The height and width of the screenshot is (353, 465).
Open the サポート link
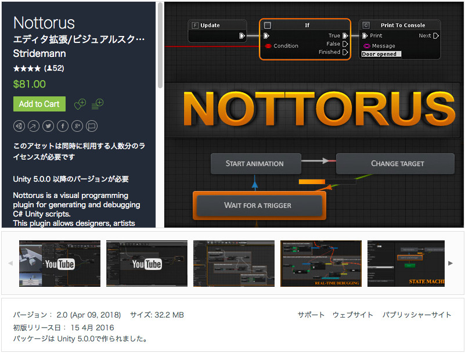coord(311,315)
